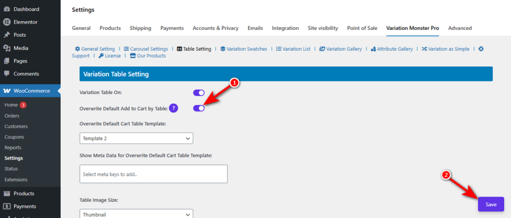Open the Support link
Image resolution: width=511 pixels, height=218 pixels.
(x=81, y=56)
